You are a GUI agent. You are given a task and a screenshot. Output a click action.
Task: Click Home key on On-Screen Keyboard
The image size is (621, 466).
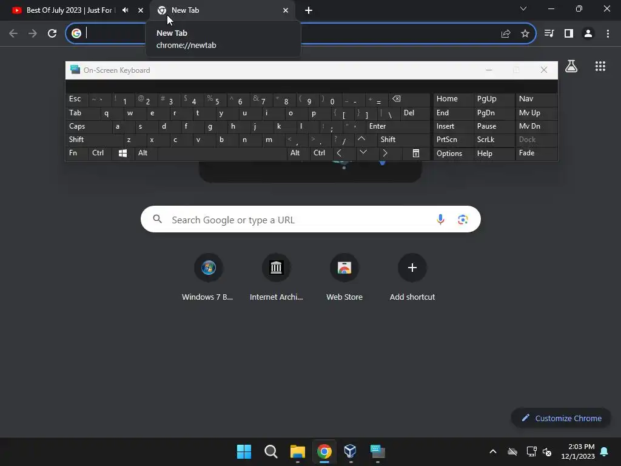pyautogui.click(x=453, y=99)
